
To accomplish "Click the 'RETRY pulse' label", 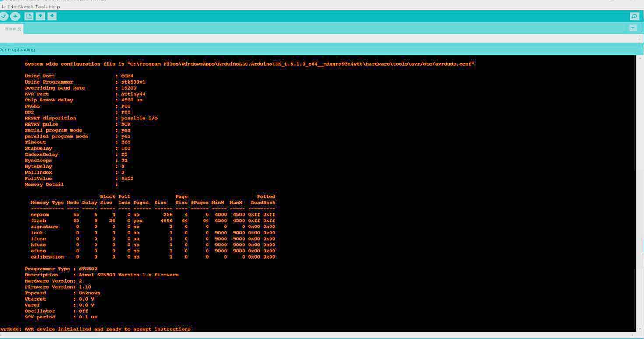I will tap(41, 124).
